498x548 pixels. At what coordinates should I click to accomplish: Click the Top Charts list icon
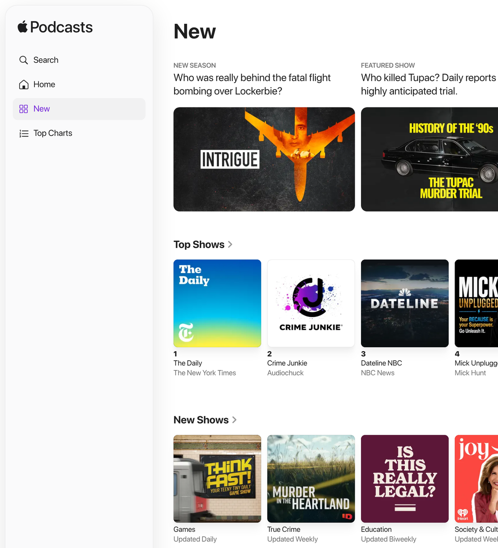24,133
